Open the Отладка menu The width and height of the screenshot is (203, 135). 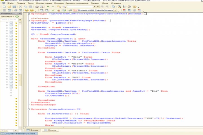pos(59,3)
